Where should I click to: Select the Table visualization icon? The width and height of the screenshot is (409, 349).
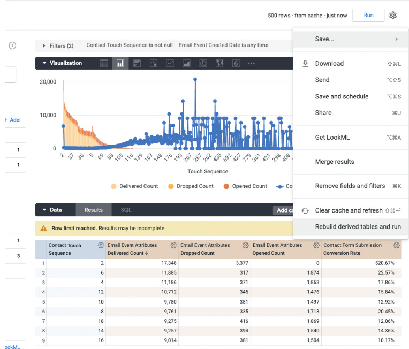(104, 63)
